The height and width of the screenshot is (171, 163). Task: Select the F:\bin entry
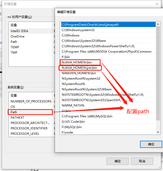pos(108,57)
